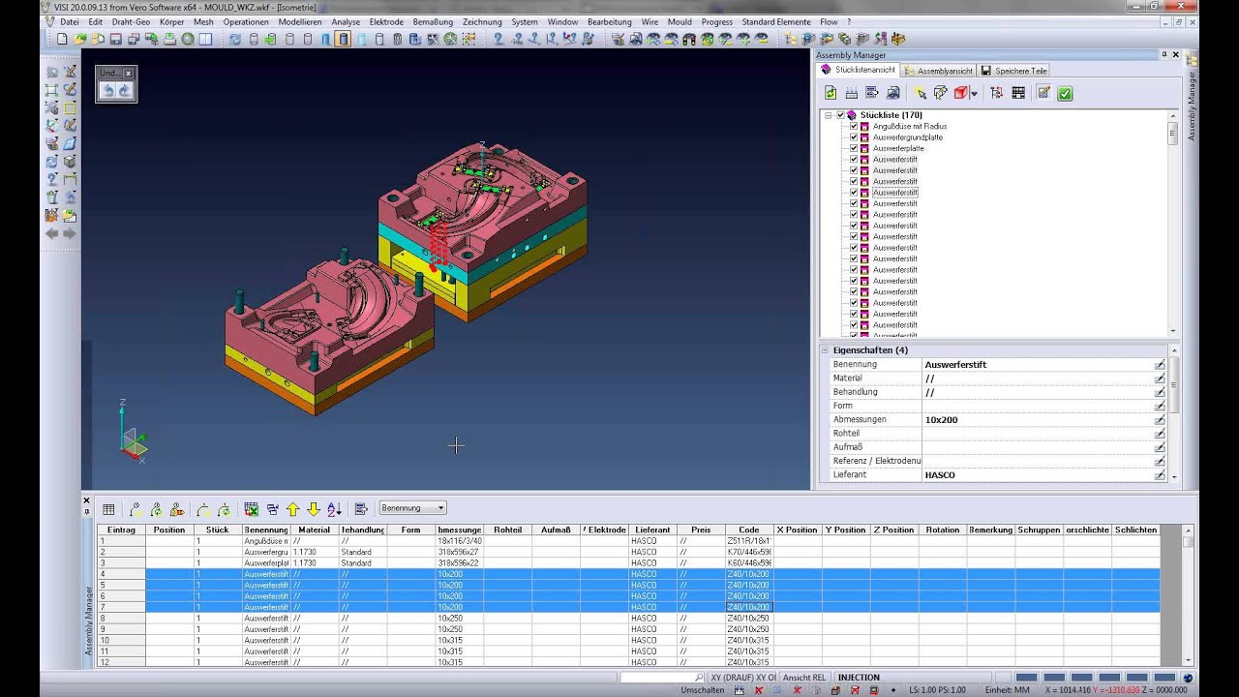The width and height of the screenshot is (1239, 697).
Task: Open the Datei menu
Action: click(x=69, y=21)
